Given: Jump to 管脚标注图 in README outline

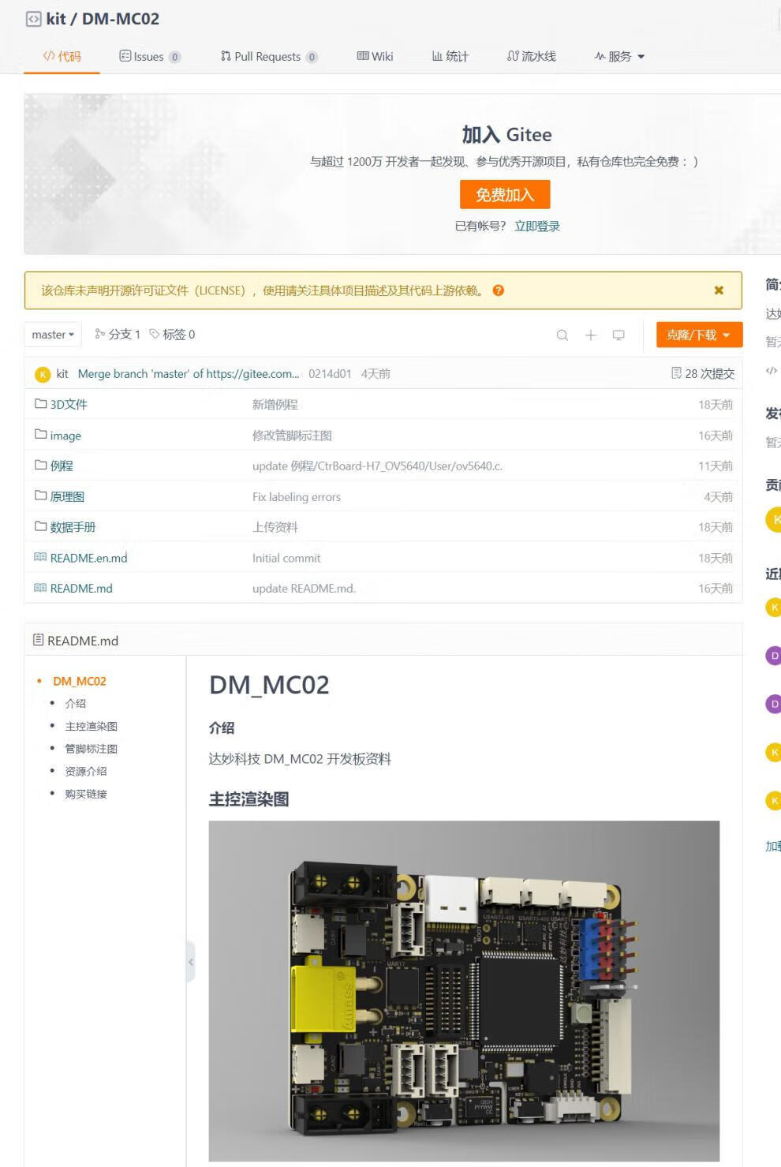Looking at the screenshot, I should [x=92, y=749].
